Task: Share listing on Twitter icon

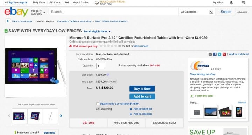Action: [219, 54]
